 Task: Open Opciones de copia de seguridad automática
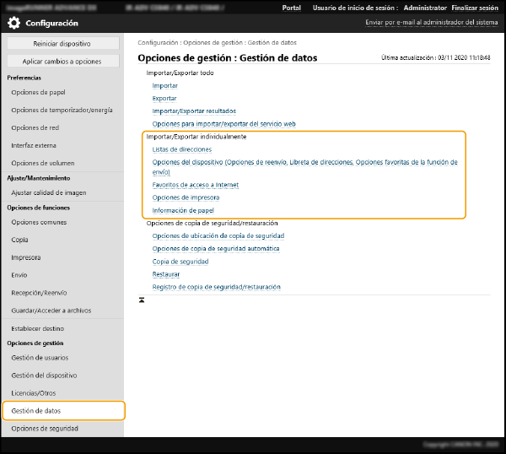215,249
